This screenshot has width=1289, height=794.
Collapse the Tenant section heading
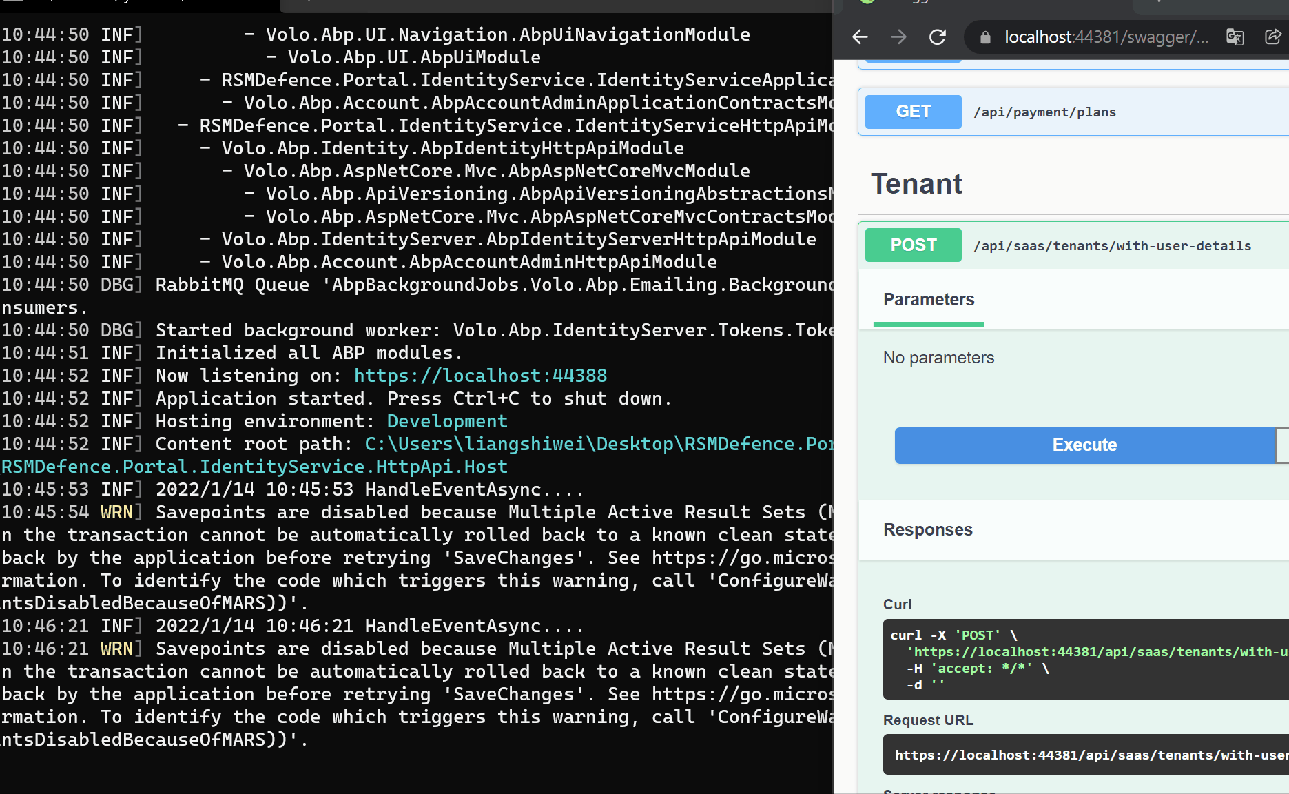coord(916,184)
